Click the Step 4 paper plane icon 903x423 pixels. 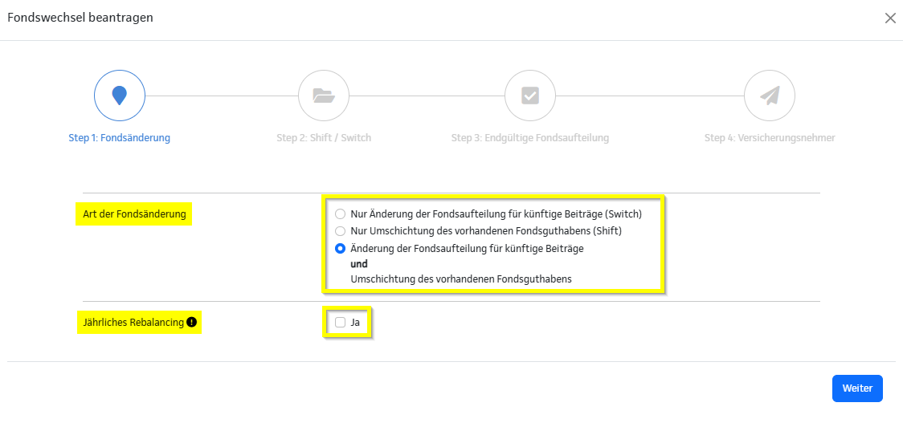[770, 96]
